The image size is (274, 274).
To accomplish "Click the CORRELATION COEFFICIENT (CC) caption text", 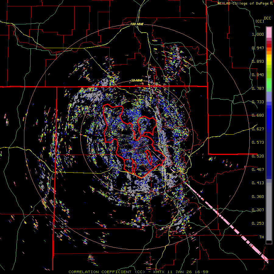I will pos(107,272).
